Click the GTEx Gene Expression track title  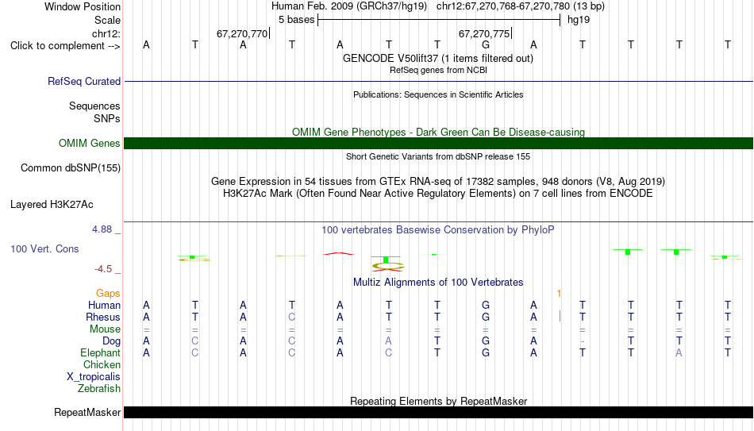[x=438, y=181]
